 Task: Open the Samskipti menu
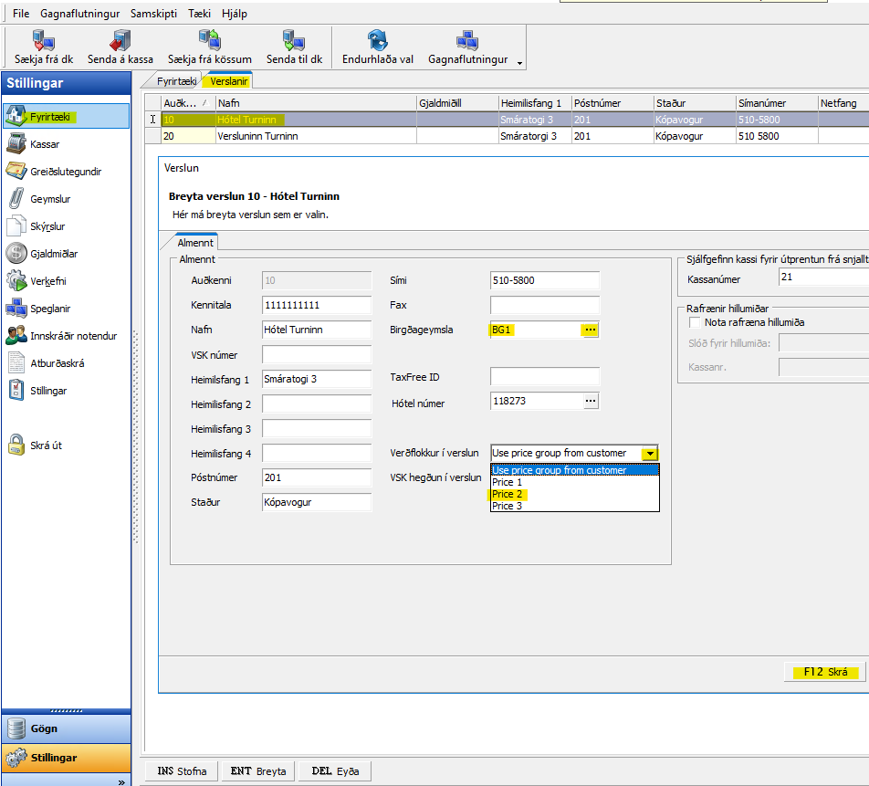tap(153, 14)
